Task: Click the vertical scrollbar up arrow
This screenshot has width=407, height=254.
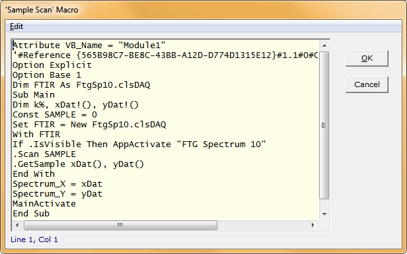Action: pyautogui.click(x=324, y=46)
